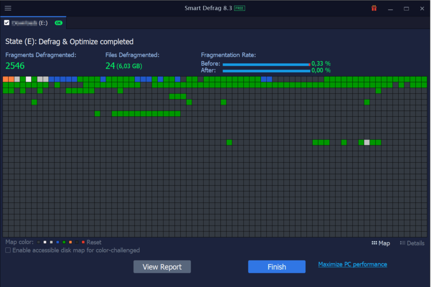
Task: Click the Map color label
Action: point(19,242)
